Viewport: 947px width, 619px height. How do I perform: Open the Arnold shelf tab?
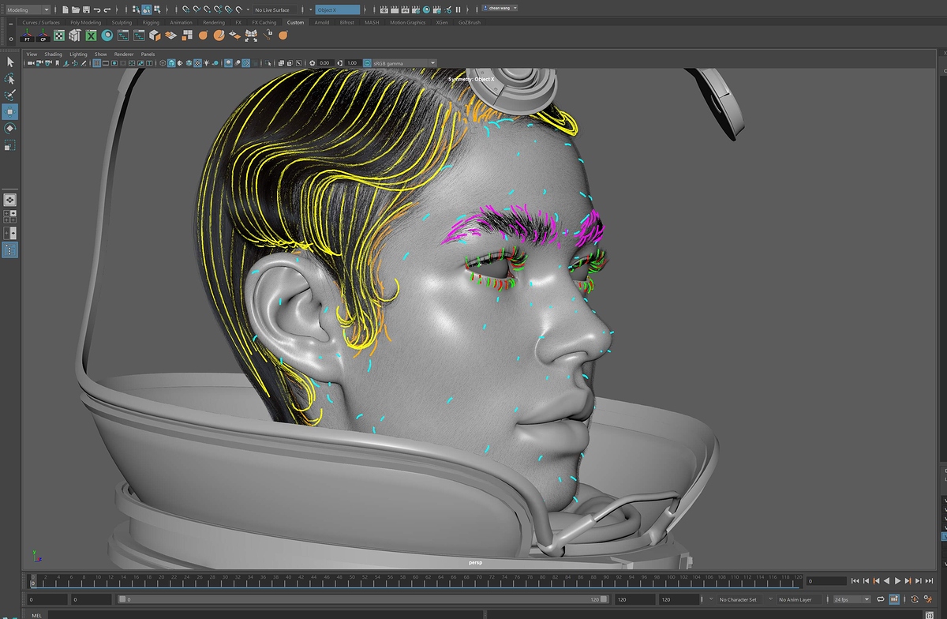(322, 22)
